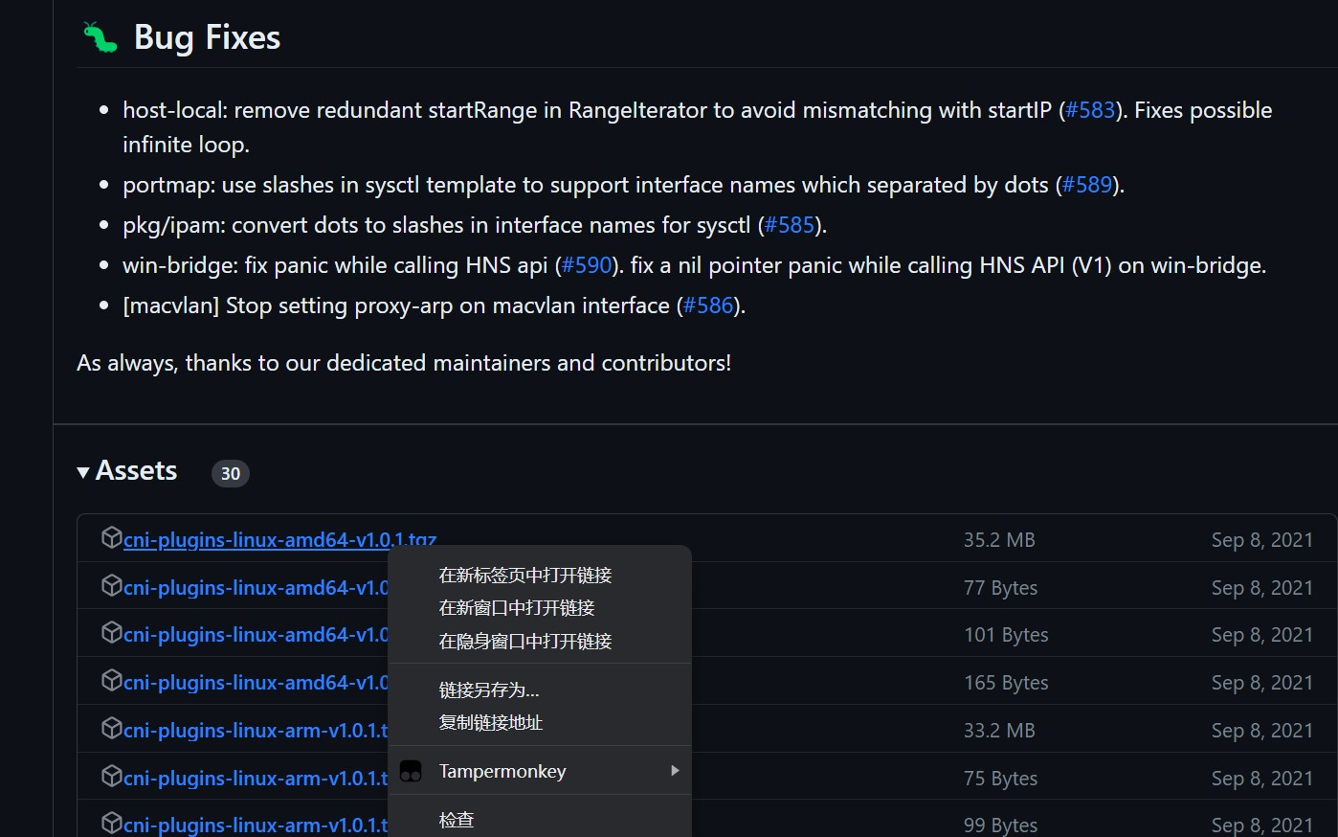Screen dimensions: 1338x837
Task: Download cni-plugins-linux-amd64-v1.0.1.tgz in the 35.2 MB row
Action: (279, 540)
